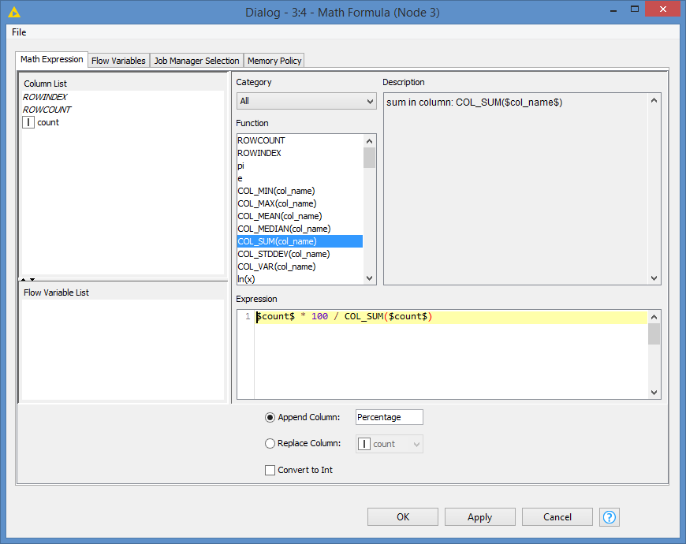Click the Function list scrollbar down arrow
The height and width of the screenshot is (544, 686).
[x=368, y=278]
